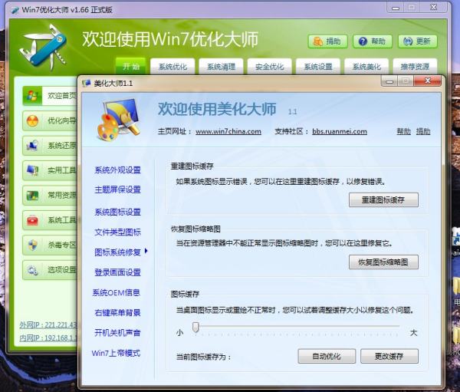Click the palette and monitor logo in 美化大师
This screenshot has width=460, height=392.
(x=117, y=120)
